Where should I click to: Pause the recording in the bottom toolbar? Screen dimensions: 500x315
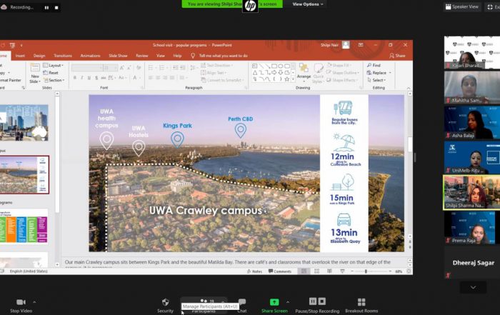click(x=313, y=301)
